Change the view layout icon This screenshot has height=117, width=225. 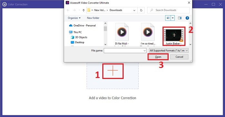pos(168,18)
